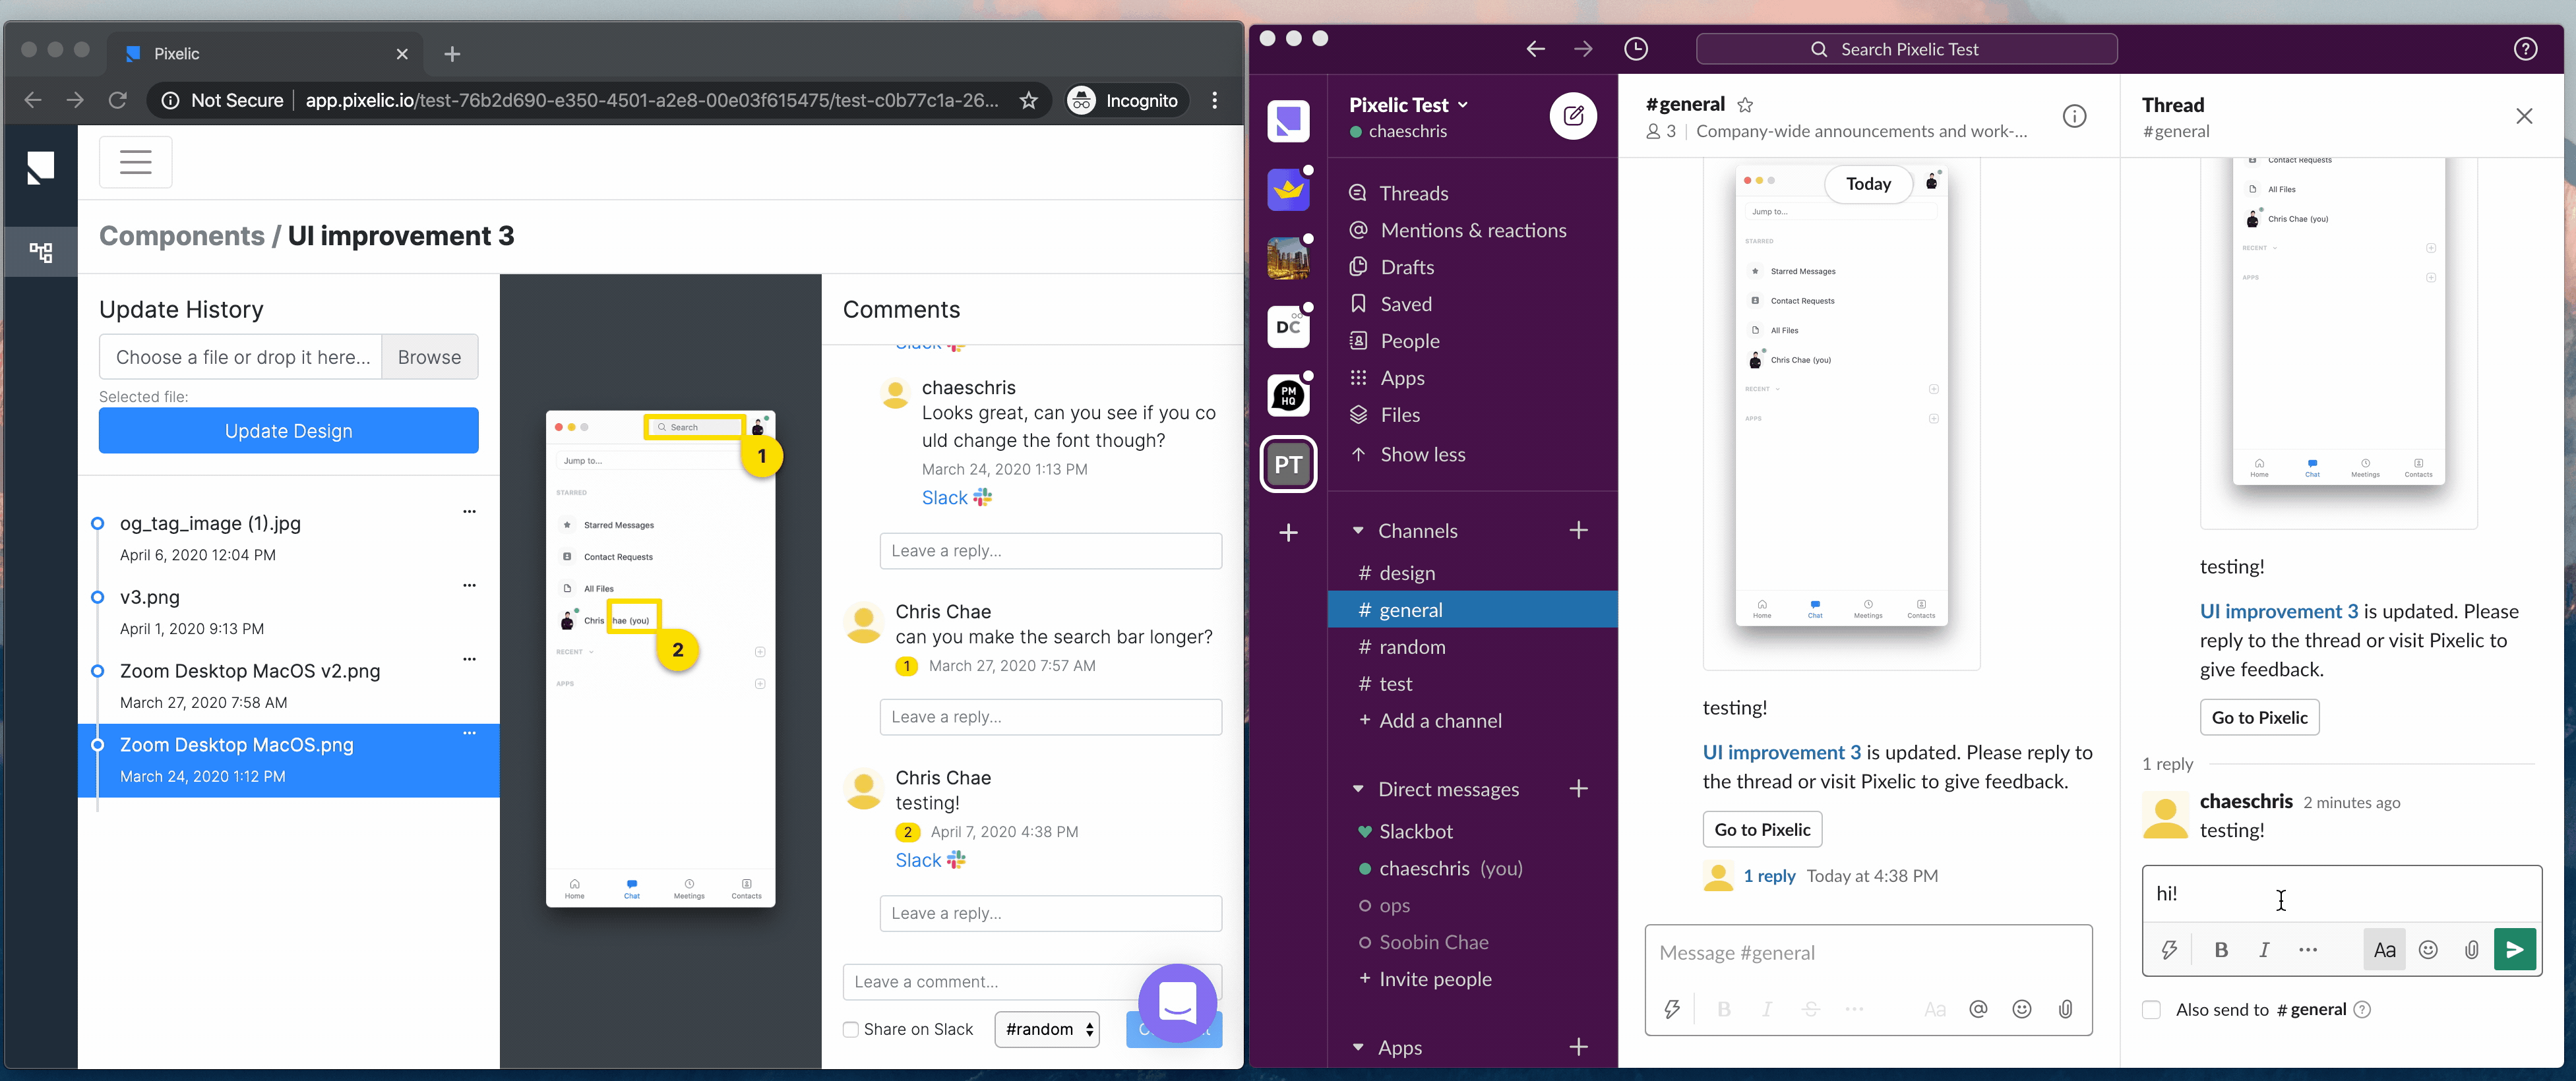The width and height of the screenshot is (2576, 1081).
Task: Open options for Zoom Desktop MacOS v2.png
Action: point(469,659)
